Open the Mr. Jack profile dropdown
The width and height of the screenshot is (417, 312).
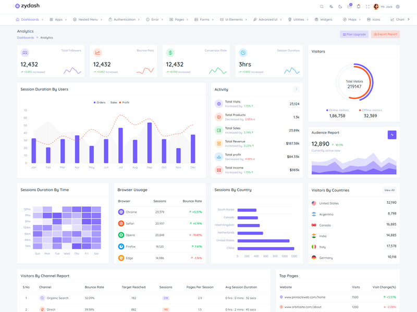383,7
